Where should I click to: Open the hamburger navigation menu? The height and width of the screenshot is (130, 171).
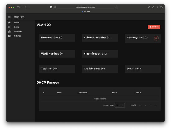coord(9,17)
